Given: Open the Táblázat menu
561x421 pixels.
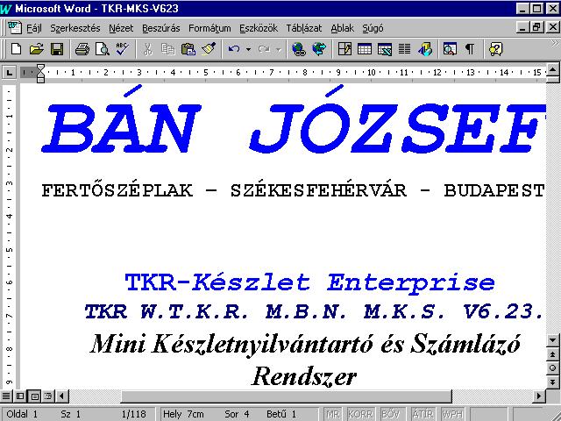Looking at the screenshot, I should (x=304, y=28).
